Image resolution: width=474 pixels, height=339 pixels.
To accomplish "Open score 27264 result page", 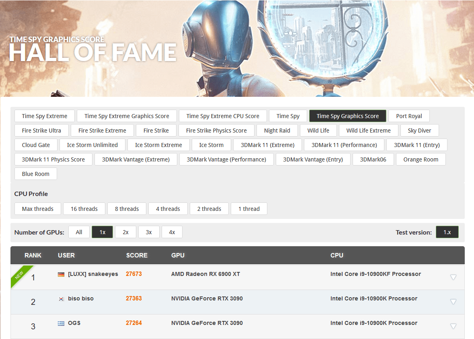I will pos(133,323).
